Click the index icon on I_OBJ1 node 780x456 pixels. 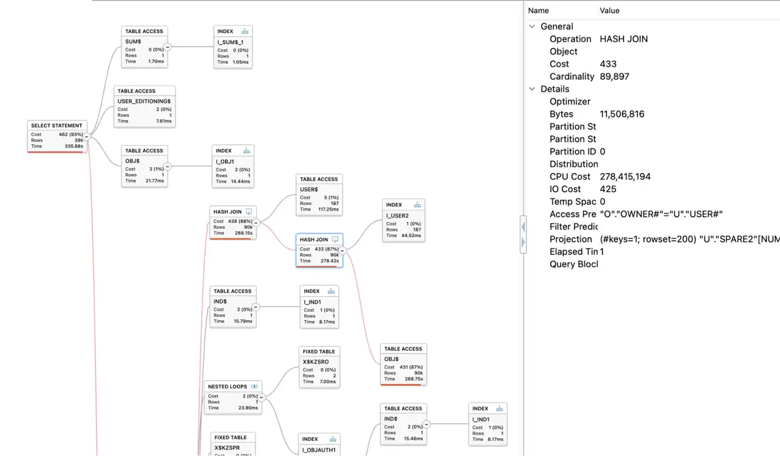tap(247, 151)
